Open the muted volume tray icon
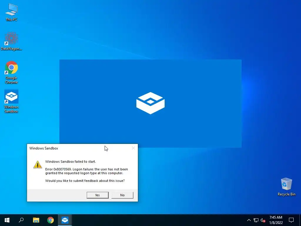301x226 pixels. 263,220
